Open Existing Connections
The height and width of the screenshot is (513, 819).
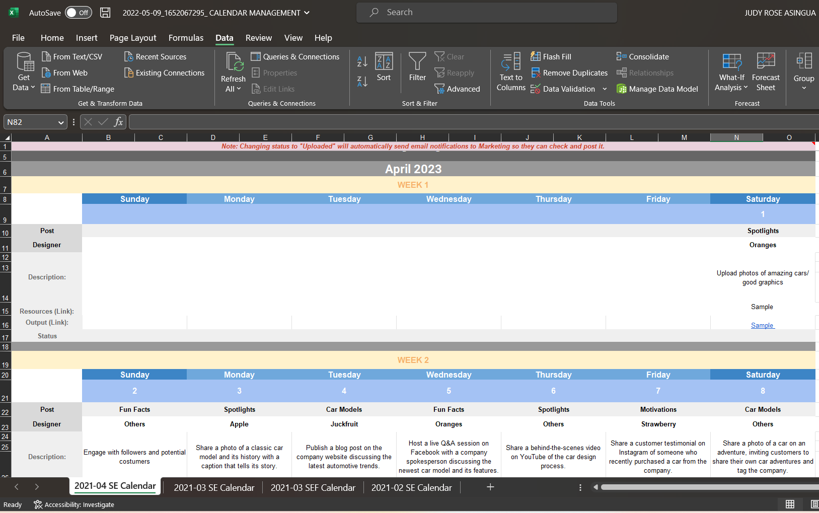pyautogui.click(x=165, y=72)
